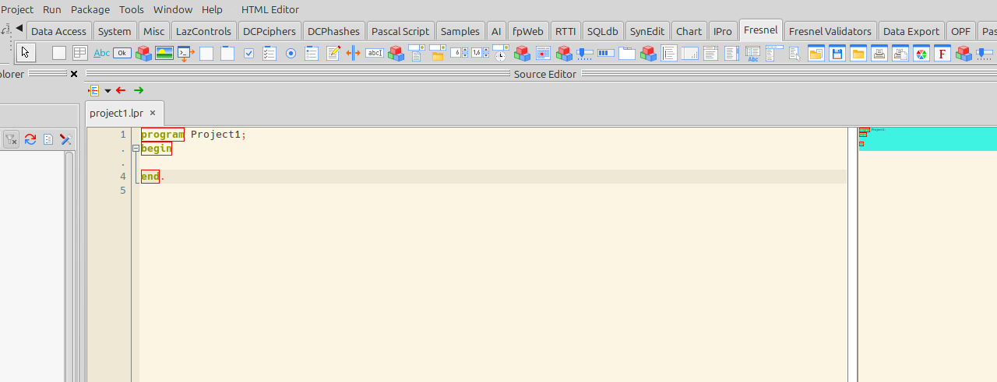Viewport: 997px width, 382px height.
Task: Pick the landscape image component
Action: pyautogui.click(x=164, y=53)
